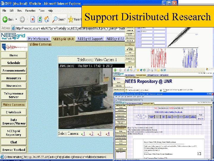Image resolution: width=214 pixels, height=161 pixels.
Task: Click the printer icon in Repository window toolbar
Action: (152, 70)
